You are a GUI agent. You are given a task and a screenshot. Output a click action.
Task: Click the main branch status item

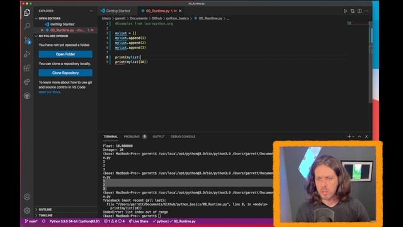tap(31, 221)
